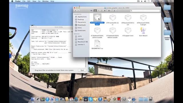Open VK app in the Dock

[86, 99]
